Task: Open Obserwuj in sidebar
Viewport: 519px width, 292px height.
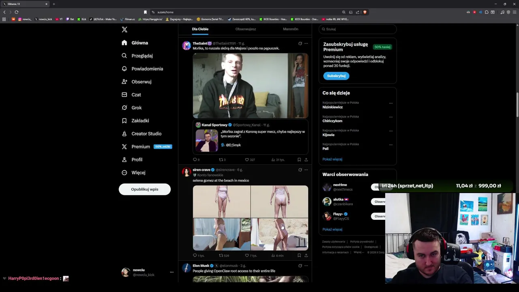Action: pos(137,82)
